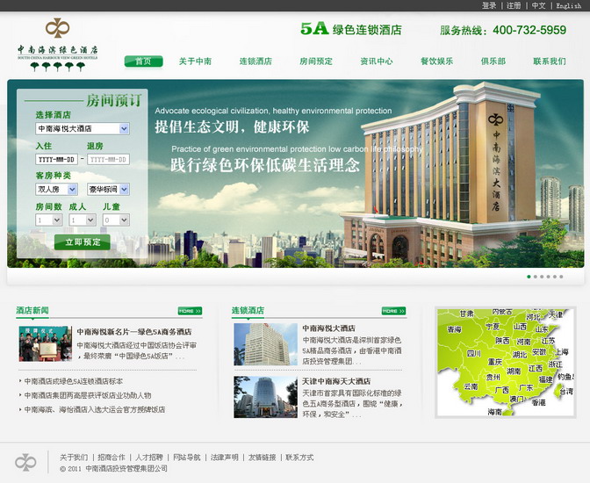Click the 注册 link at top
Image resolution: width=590 pixels, height=483 pixels.
pyautogui.click(x=514, y=5)
